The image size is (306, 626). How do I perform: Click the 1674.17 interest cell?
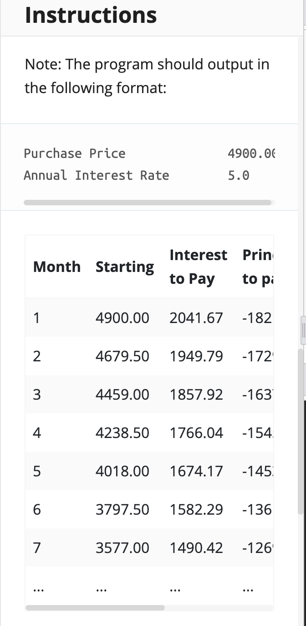tap(197, 471)
